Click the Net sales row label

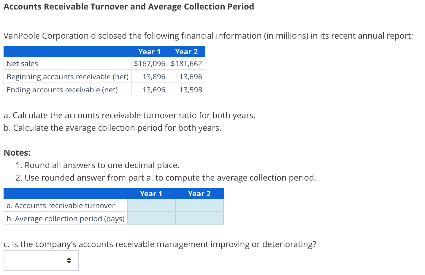coord(22,63)
